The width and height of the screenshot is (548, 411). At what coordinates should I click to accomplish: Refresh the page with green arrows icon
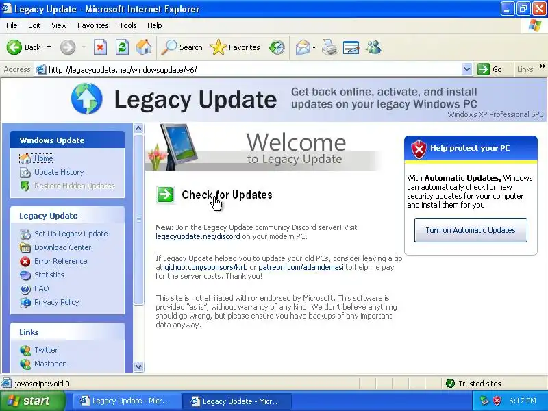pos(122,47)
